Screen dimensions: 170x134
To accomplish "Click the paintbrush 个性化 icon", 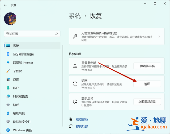I will 8,71.
